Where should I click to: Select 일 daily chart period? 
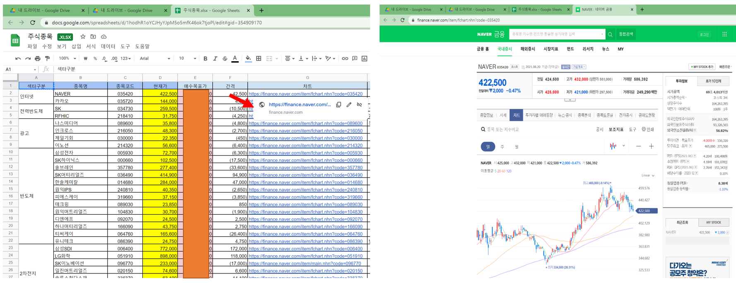tap(488, 146)
